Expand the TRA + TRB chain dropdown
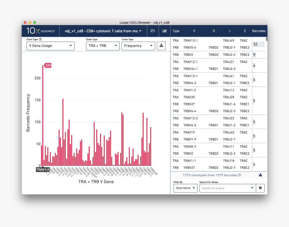Screen dimensions: 289x227 pyautogui.click(x=102, y=46)
